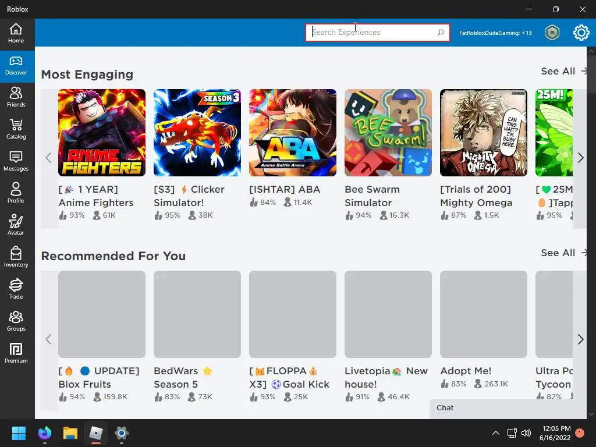Image resolution: width=596 pixels, height=447 pixels.
Task: Open the Premium page
Action: (x=16, y=353)
